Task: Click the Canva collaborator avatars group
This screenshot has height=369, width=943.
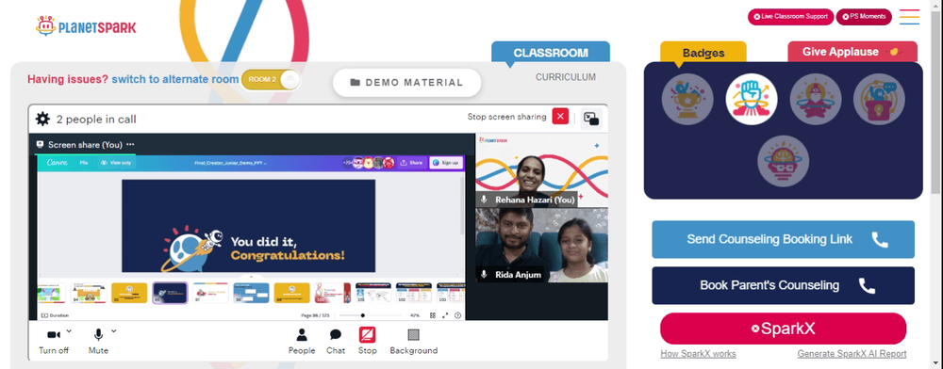Action: [x=369, y=163]
